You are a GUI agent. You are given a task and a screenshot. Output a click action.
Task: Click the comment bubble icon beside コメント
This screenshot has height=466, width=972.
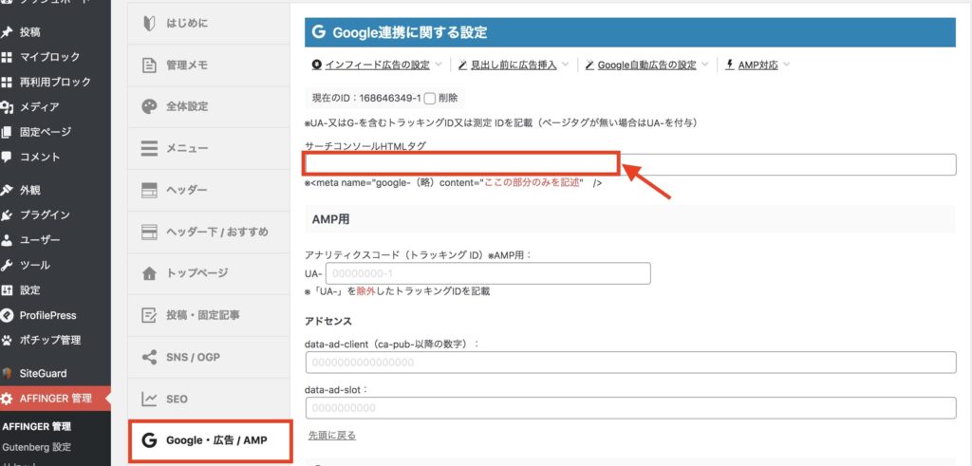7,157
